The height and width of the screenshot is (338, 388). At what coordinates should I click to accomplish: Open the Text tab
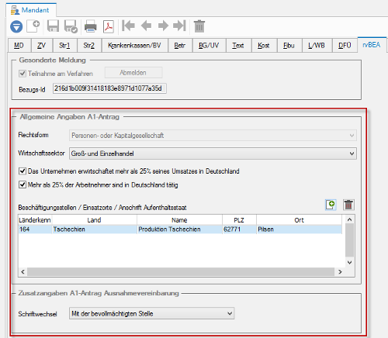[238, 46]
